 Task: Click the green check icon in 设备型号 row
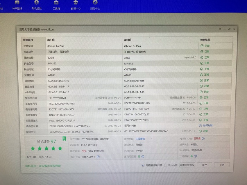(202, 46)
